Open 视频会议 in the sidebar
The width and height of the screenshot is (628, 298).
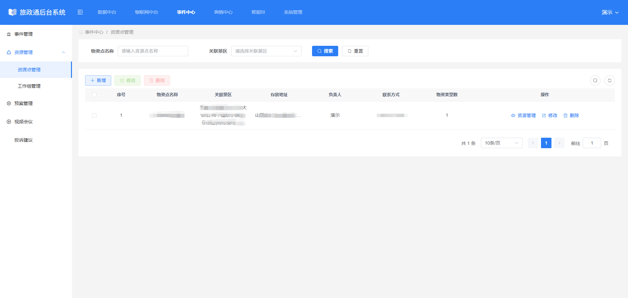36,122
